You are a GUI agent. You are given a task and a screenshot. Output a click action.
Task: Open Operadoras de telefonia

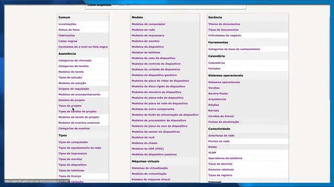coord(225,158)
